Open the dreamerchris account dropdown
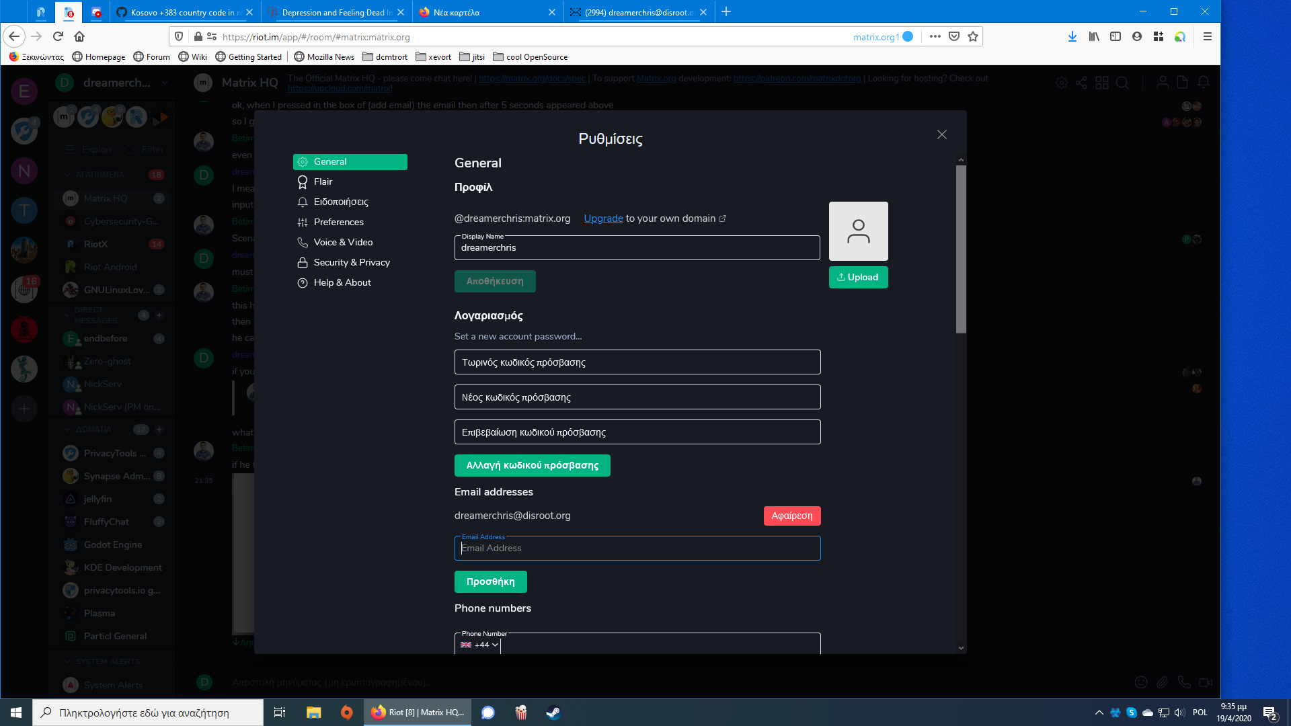Image resolution: width=1291 pixels, height=726 pixels. tap(164, 82)
